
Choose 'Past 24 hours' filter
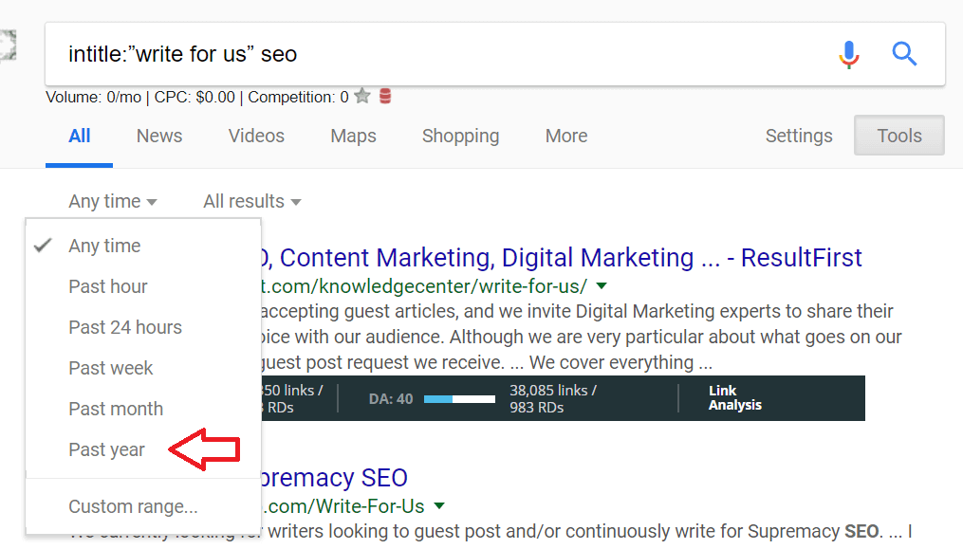click(125, 326)
